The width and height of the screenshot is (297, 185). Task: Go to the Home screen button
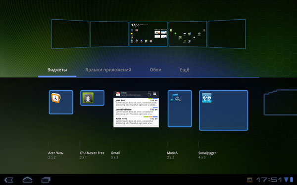27,180
